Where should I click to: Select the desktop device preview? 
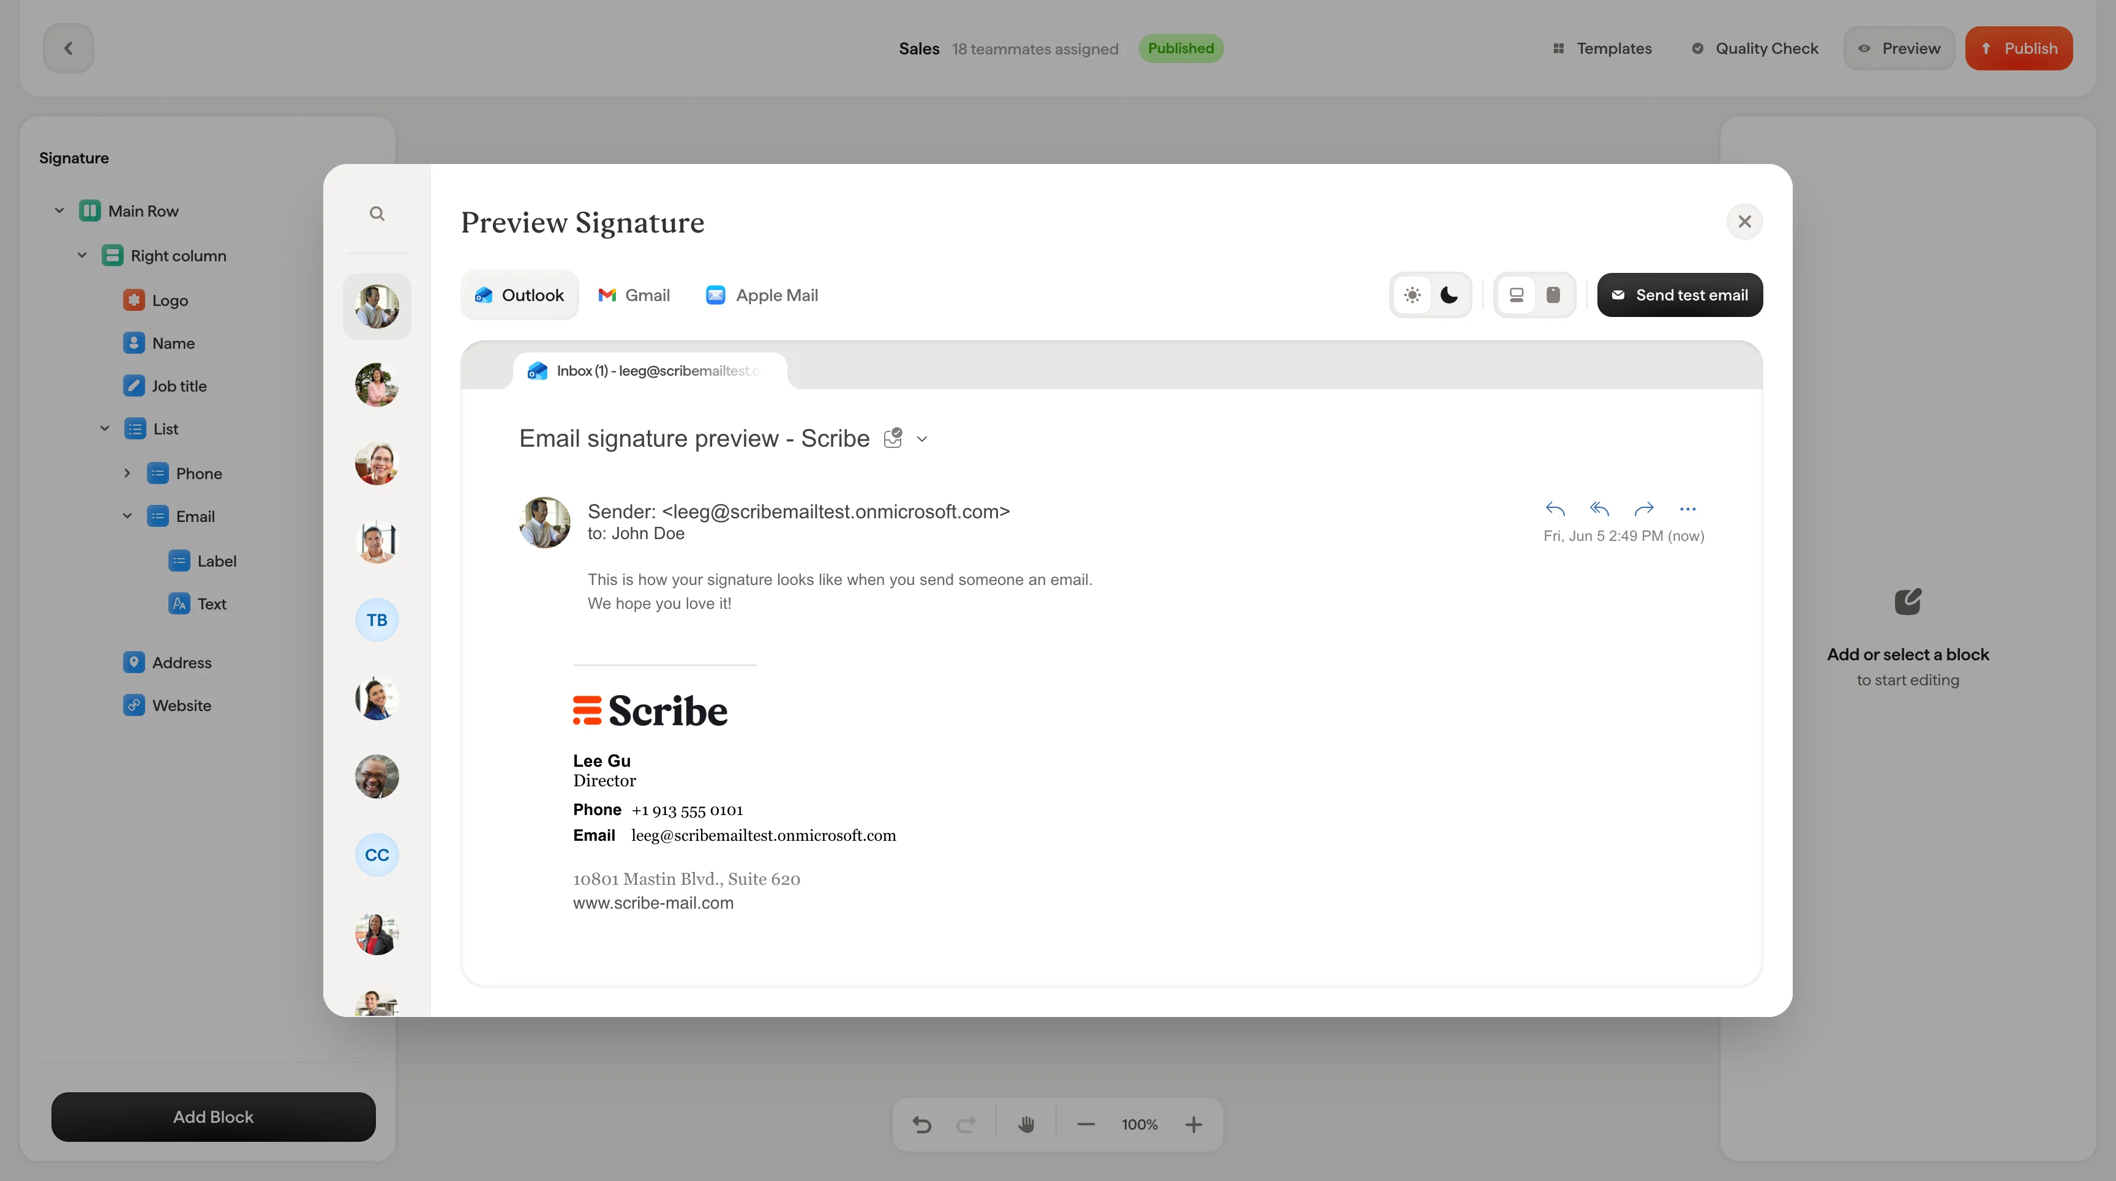pos(1517,294)
